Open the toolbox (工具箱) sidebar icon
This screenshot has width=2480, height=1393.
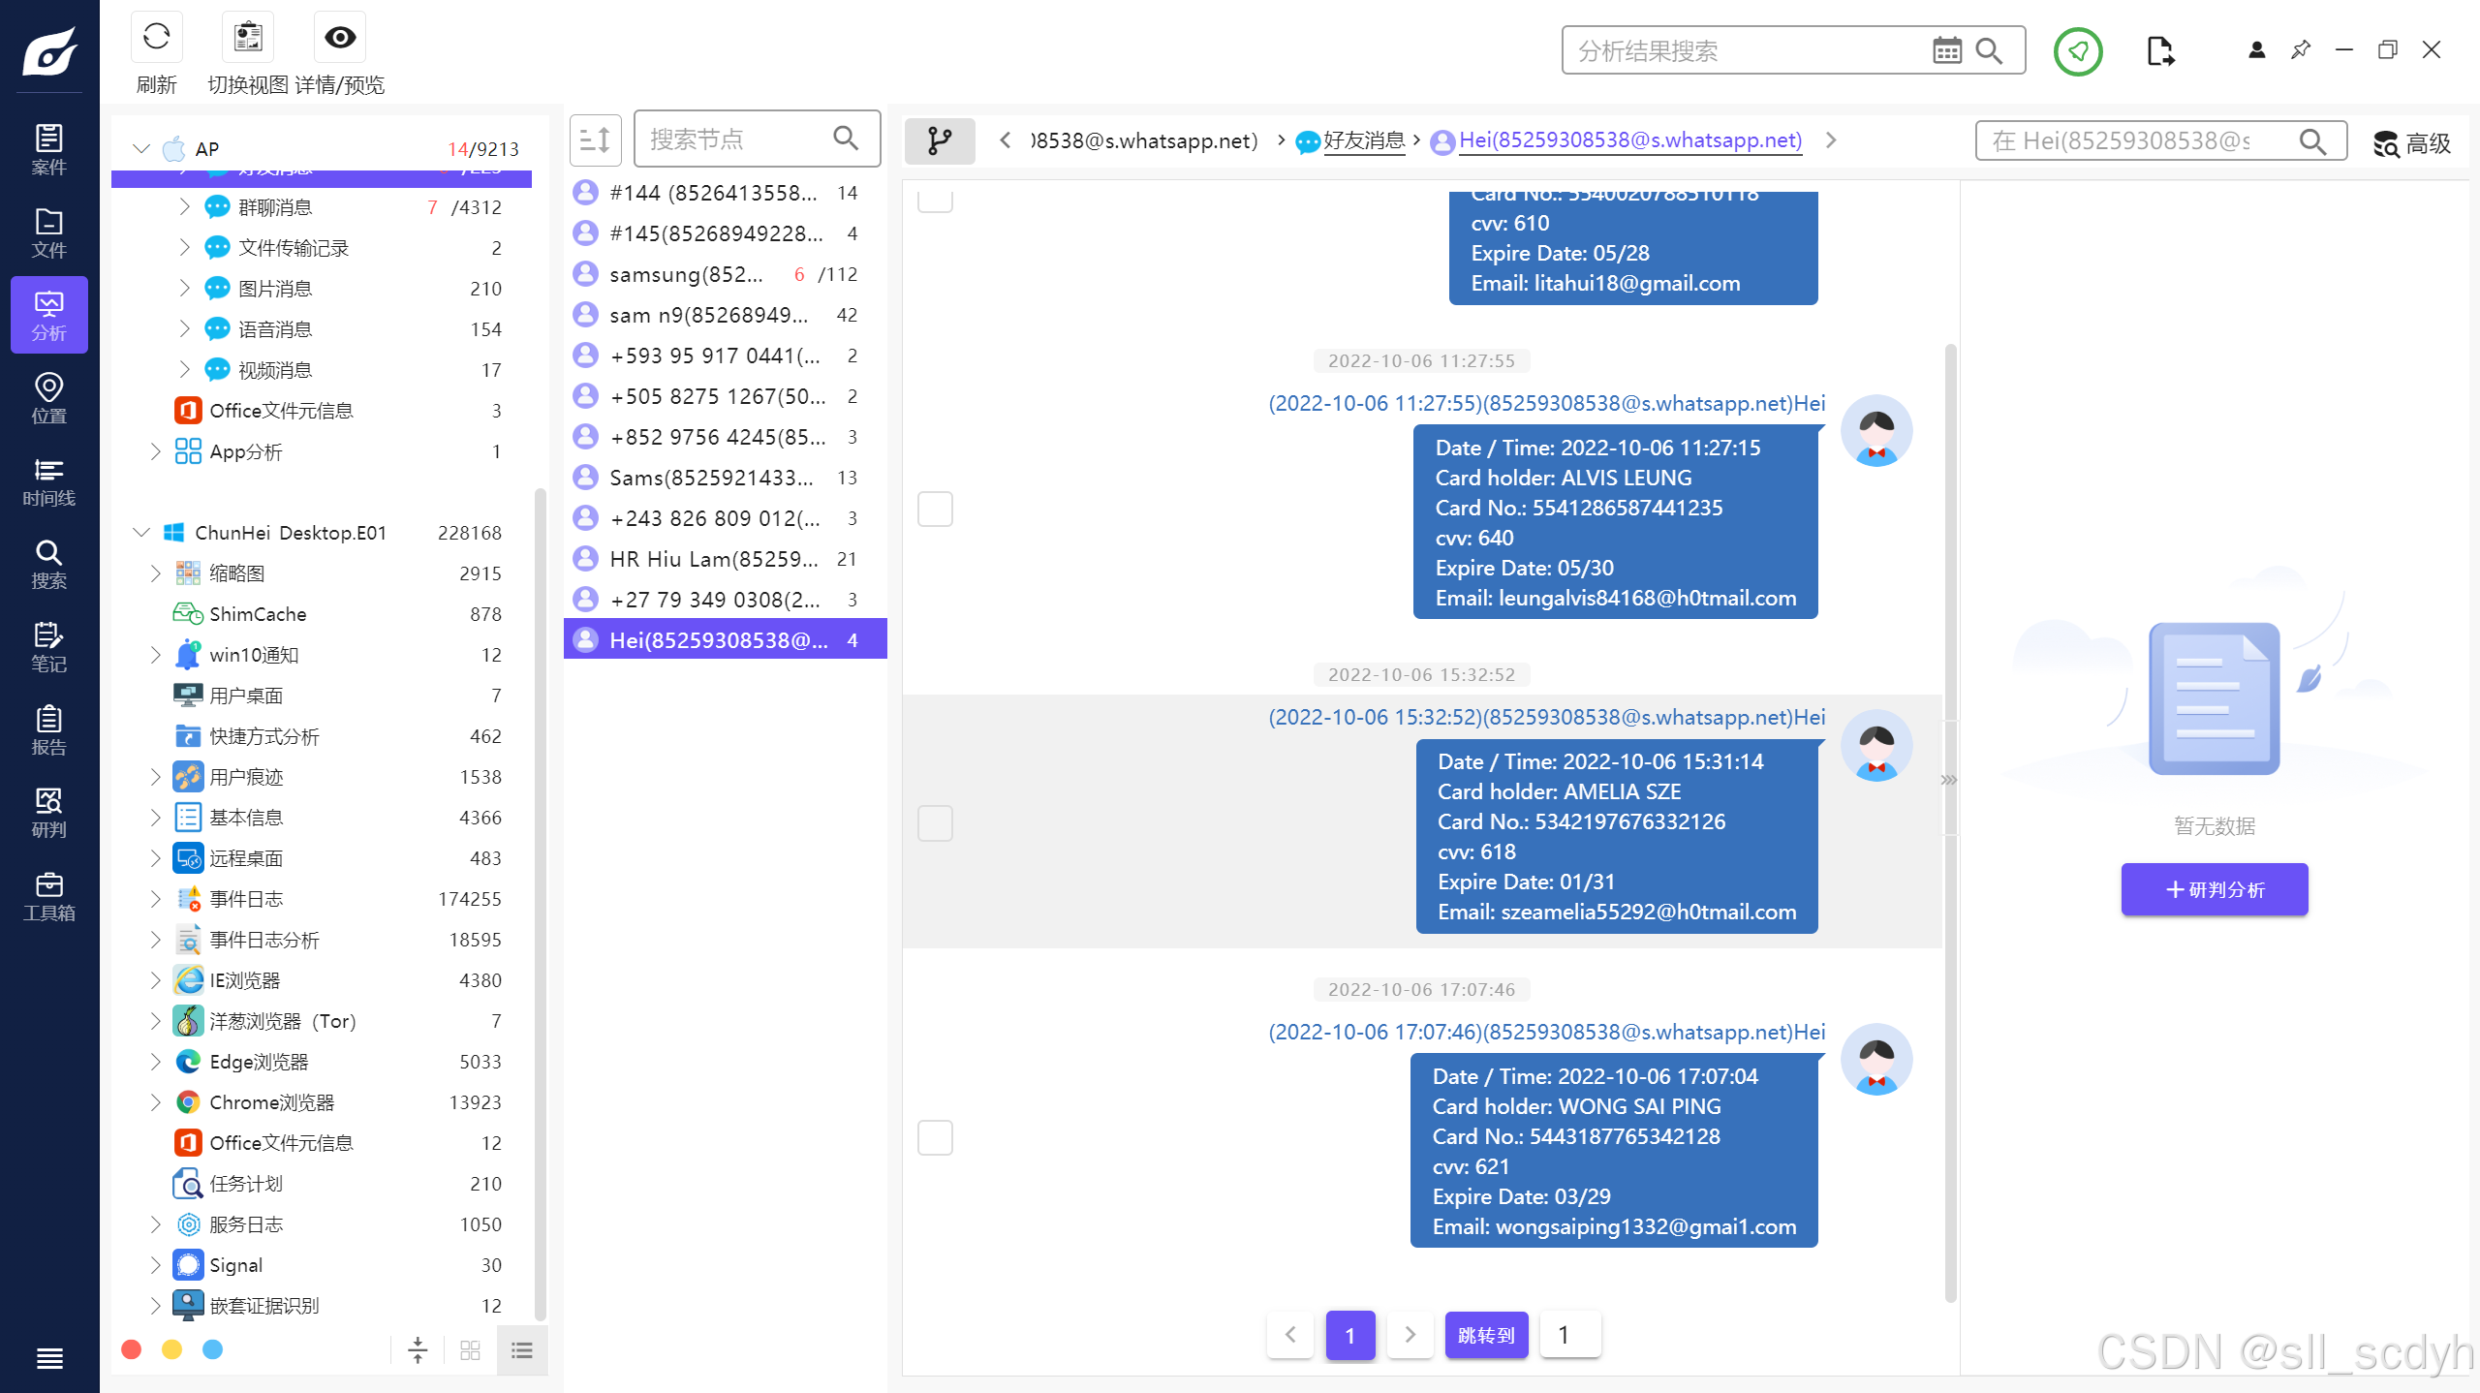[x=48, y=896]
